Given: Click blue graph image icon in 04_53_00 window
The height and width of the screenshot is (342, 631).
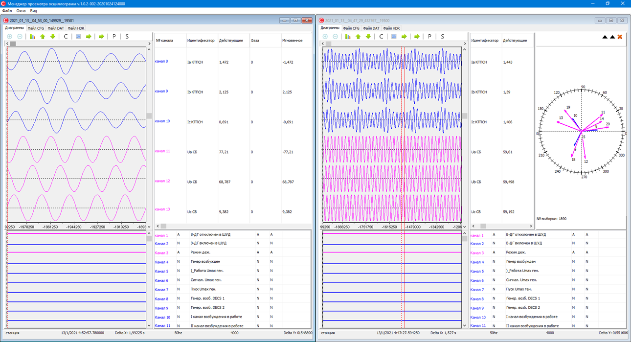Looking at the screenshot, I should (x=78, y=37).
